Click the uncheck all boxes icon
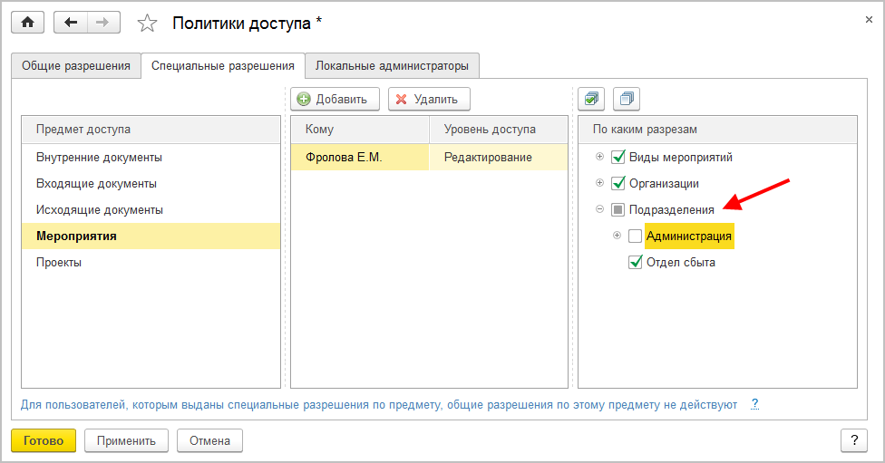The height and width of the screenshot is (463, 885). click(x=627, y=99)
